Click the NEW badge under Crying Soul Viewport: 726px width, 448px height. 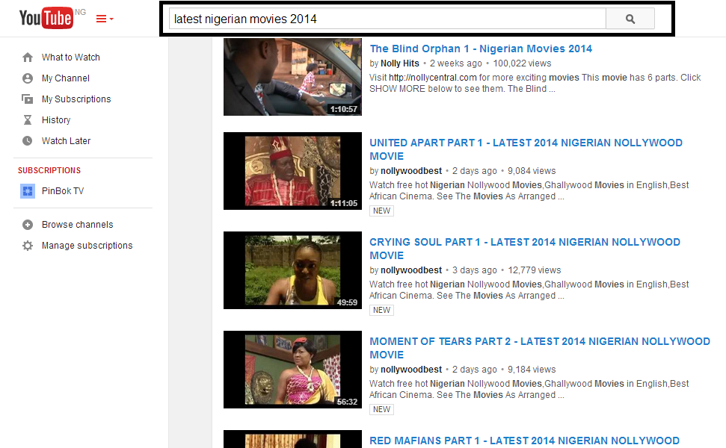point(381,310)
